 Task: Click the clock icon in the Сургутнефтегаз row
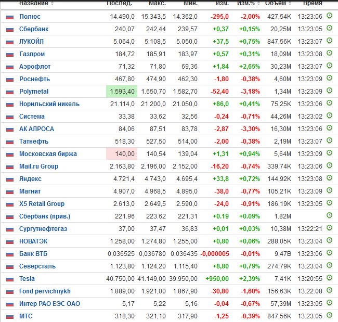click(329, 228)
